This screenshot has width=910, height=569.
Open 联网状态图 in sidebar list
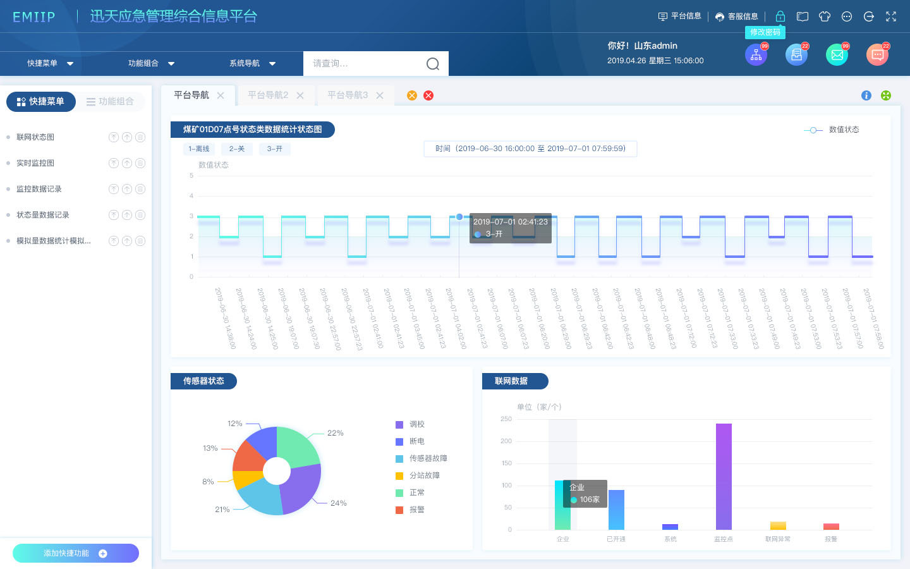click(x=35, y=137)
